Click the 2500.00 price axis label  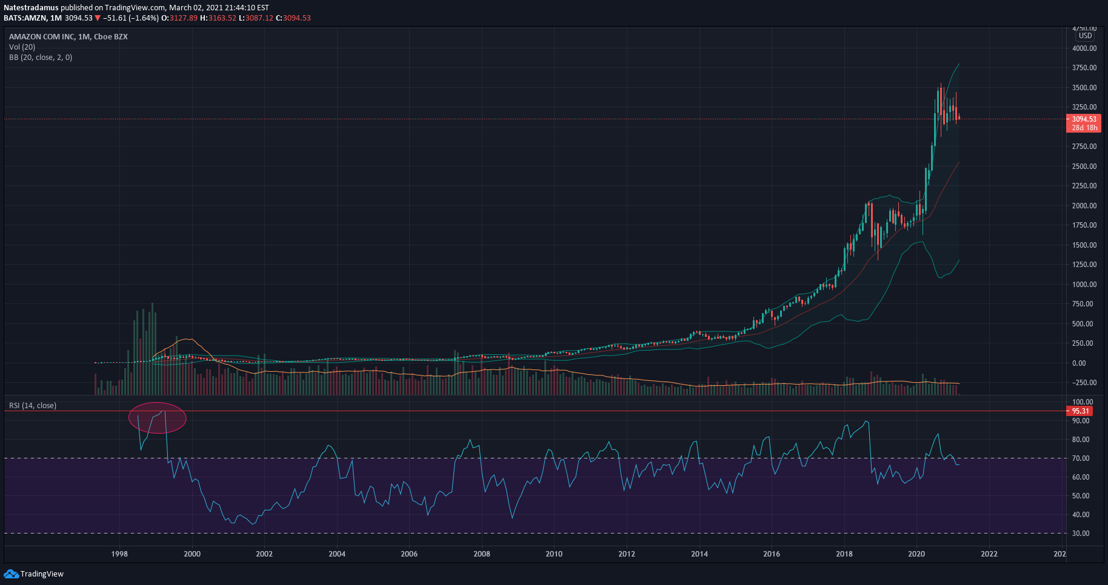pos(1084,167)
